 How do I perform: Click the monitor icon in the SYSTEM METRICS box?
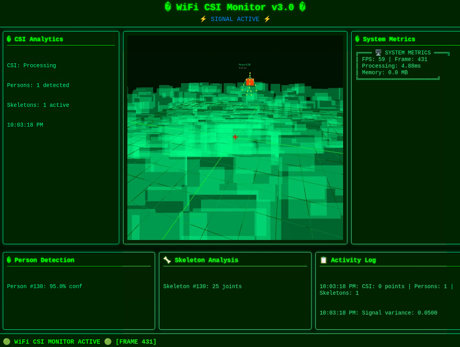coord(378,53)
